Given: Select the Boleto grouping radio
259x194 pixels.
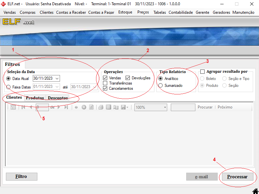Looking at the screenshot, I should pos(202,78).
